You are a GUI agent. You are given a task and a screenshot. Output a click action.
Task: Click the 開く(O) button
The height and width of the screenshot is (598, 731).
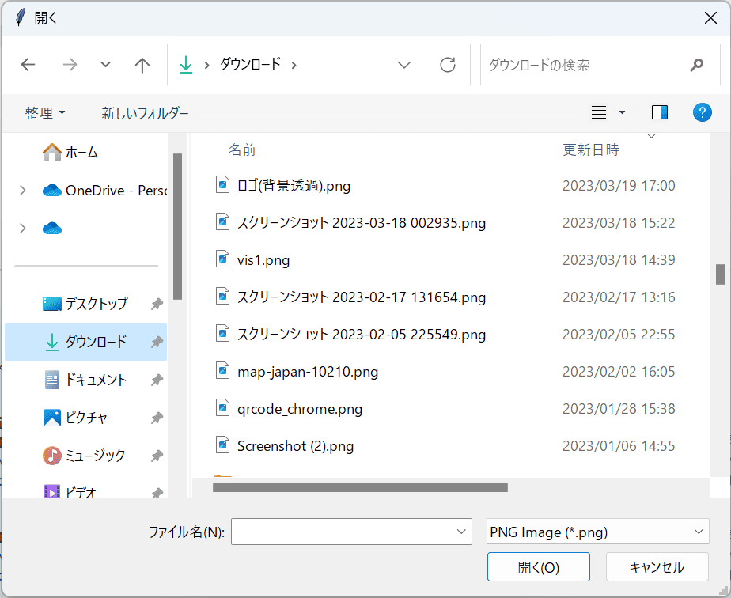[x=538, y=567]
